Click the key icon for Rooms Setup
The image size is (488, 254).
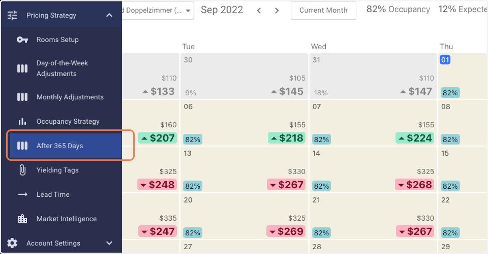click(x=22, y=40)
